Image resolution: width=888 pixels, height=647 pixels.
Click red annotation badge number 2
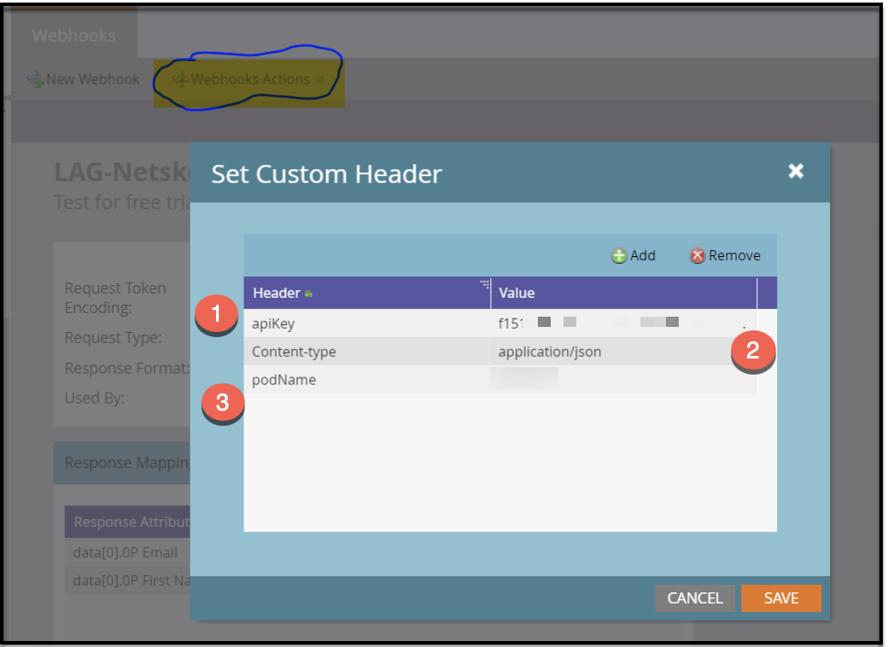pos(752,350)
